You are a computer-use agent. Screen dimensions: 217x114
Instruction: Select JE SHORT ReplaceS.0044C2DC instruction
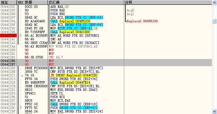74,75
